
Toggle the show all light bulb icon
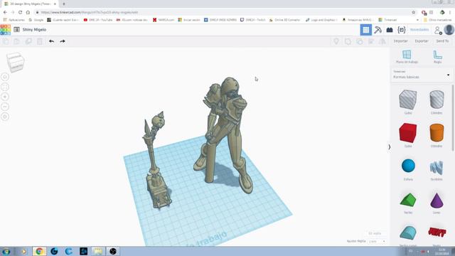pyautogui.click(x=336, y=41)
